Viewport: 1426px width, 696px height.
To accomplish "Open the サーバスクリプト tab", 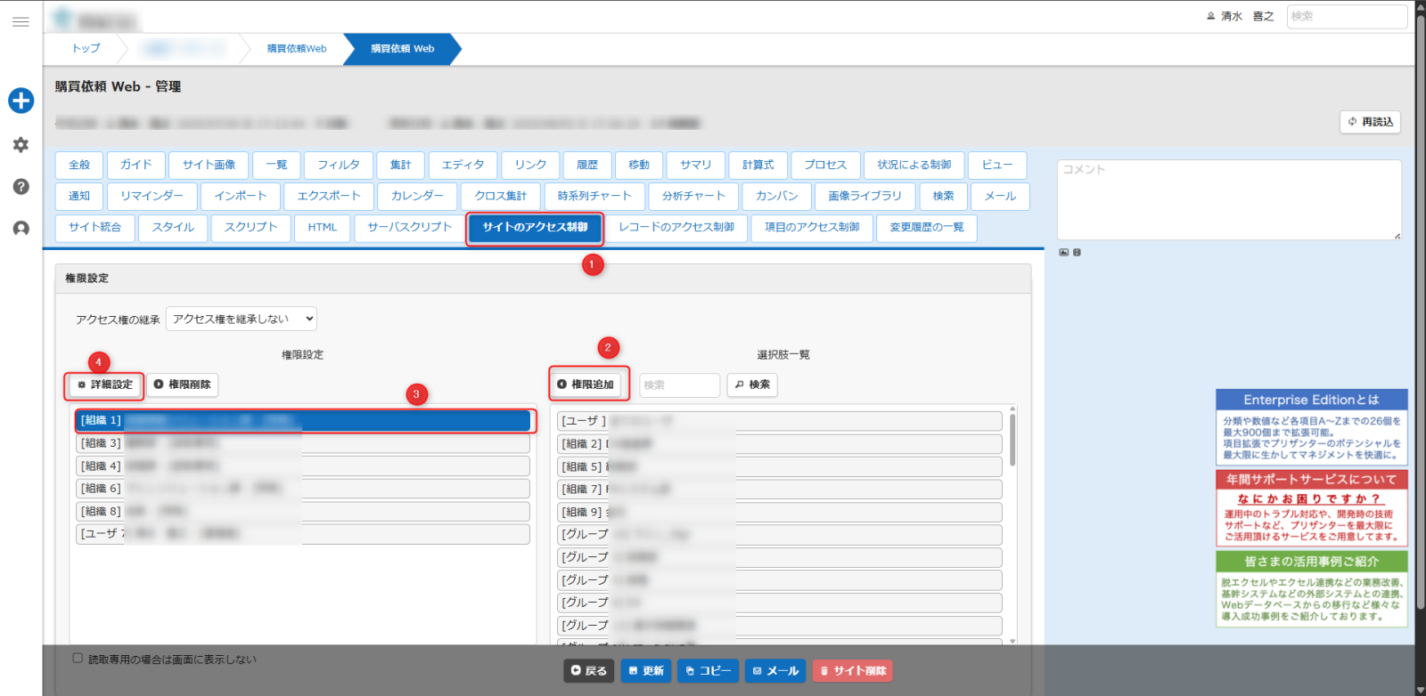I will coord(409,228).
